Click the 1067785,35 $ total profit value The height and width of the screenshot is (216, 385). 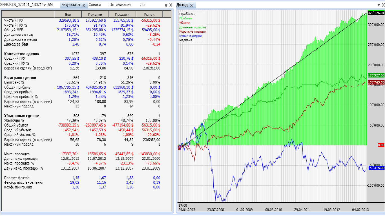[68, 87]
